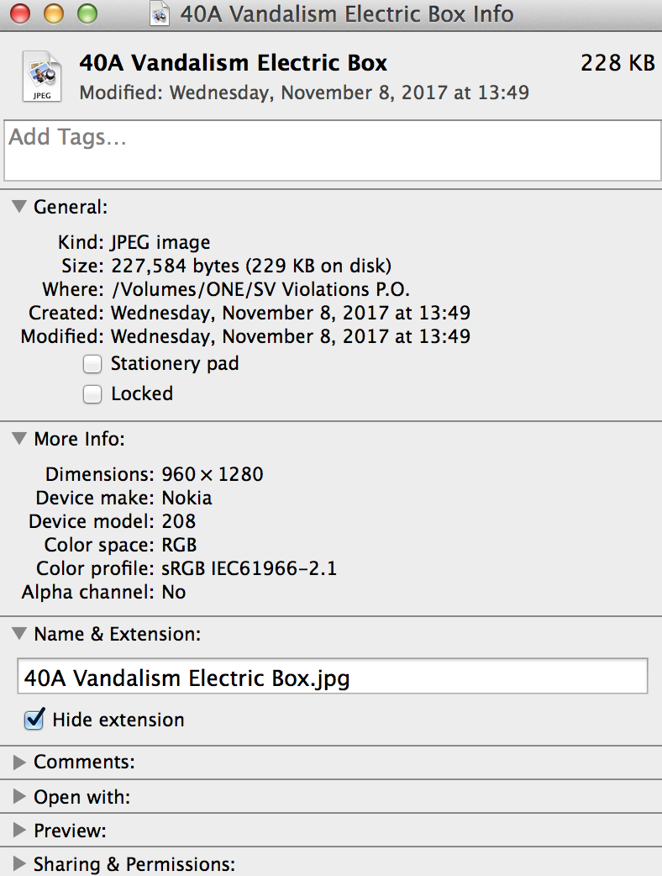This screenshot has height=876, width=662.
Task: Click the Where path /Volumes/ONE/SV Violations P.O.
Action: pyautogui.click(x=260, y=289)
